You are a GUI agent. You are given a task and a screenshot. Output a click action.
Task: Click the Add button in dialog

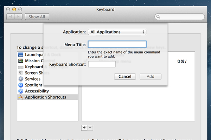point(151,77)
